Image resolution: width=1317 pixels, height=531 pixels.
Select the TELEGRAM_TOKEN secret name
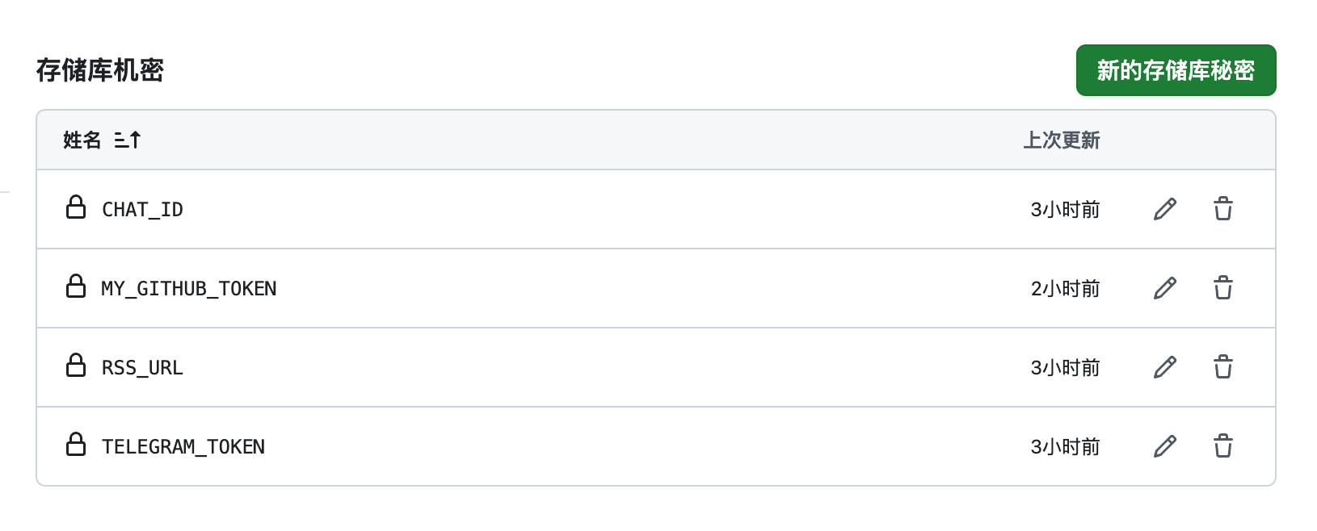[183, 447]
